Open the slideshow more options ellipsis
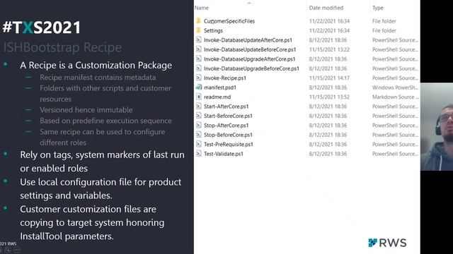The width and height of the screenshot is (453, 254). [17, 250]
